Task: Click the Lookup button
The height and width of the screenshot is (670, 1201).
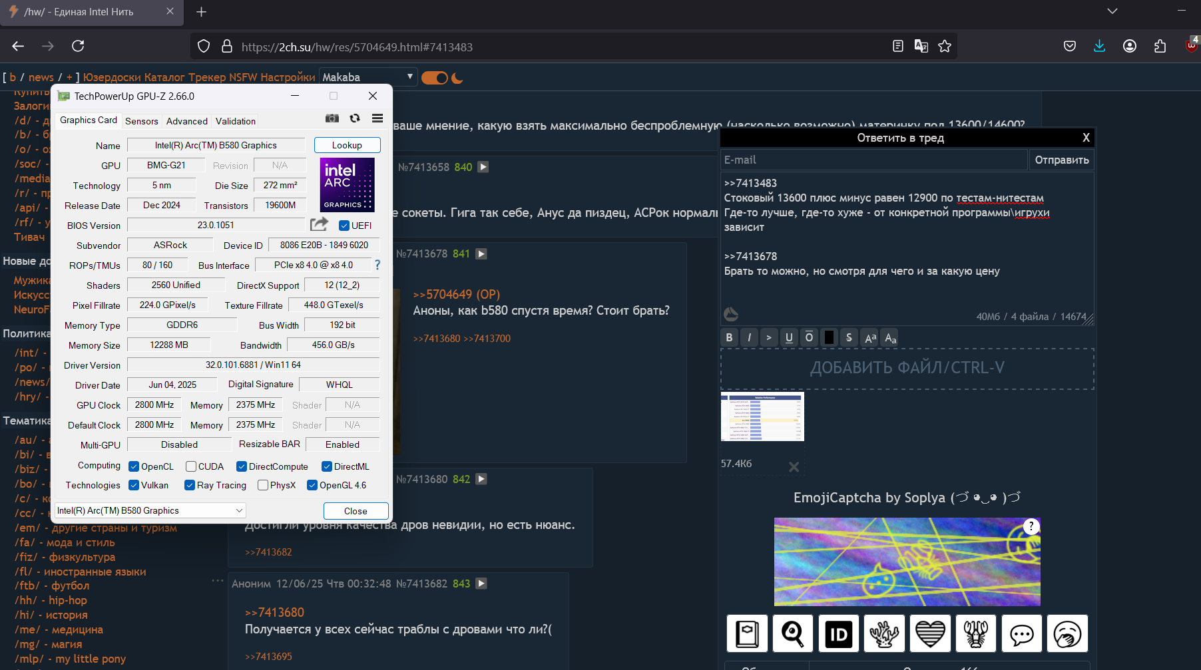Action: coord(347,145)
